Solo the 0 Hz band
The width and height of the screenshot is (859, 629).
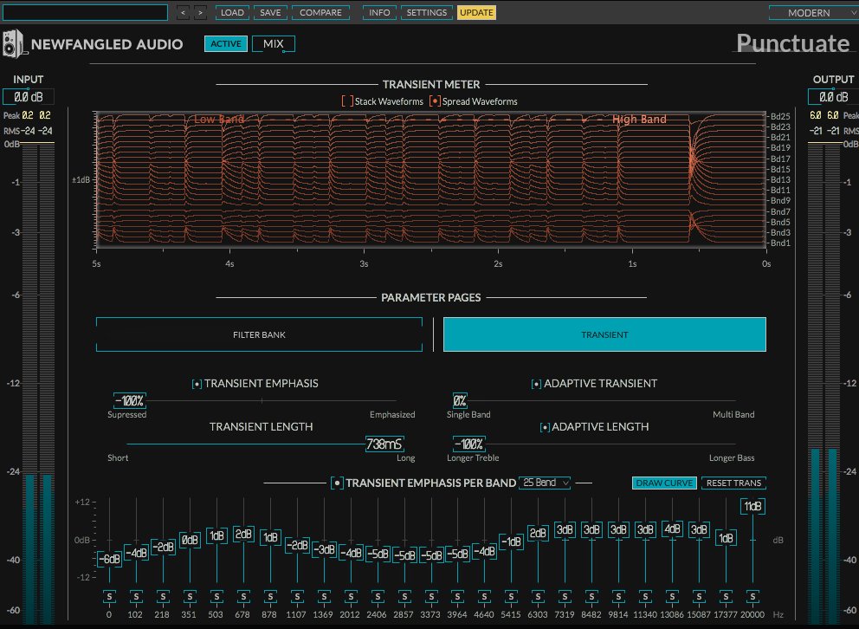(110, 596)
